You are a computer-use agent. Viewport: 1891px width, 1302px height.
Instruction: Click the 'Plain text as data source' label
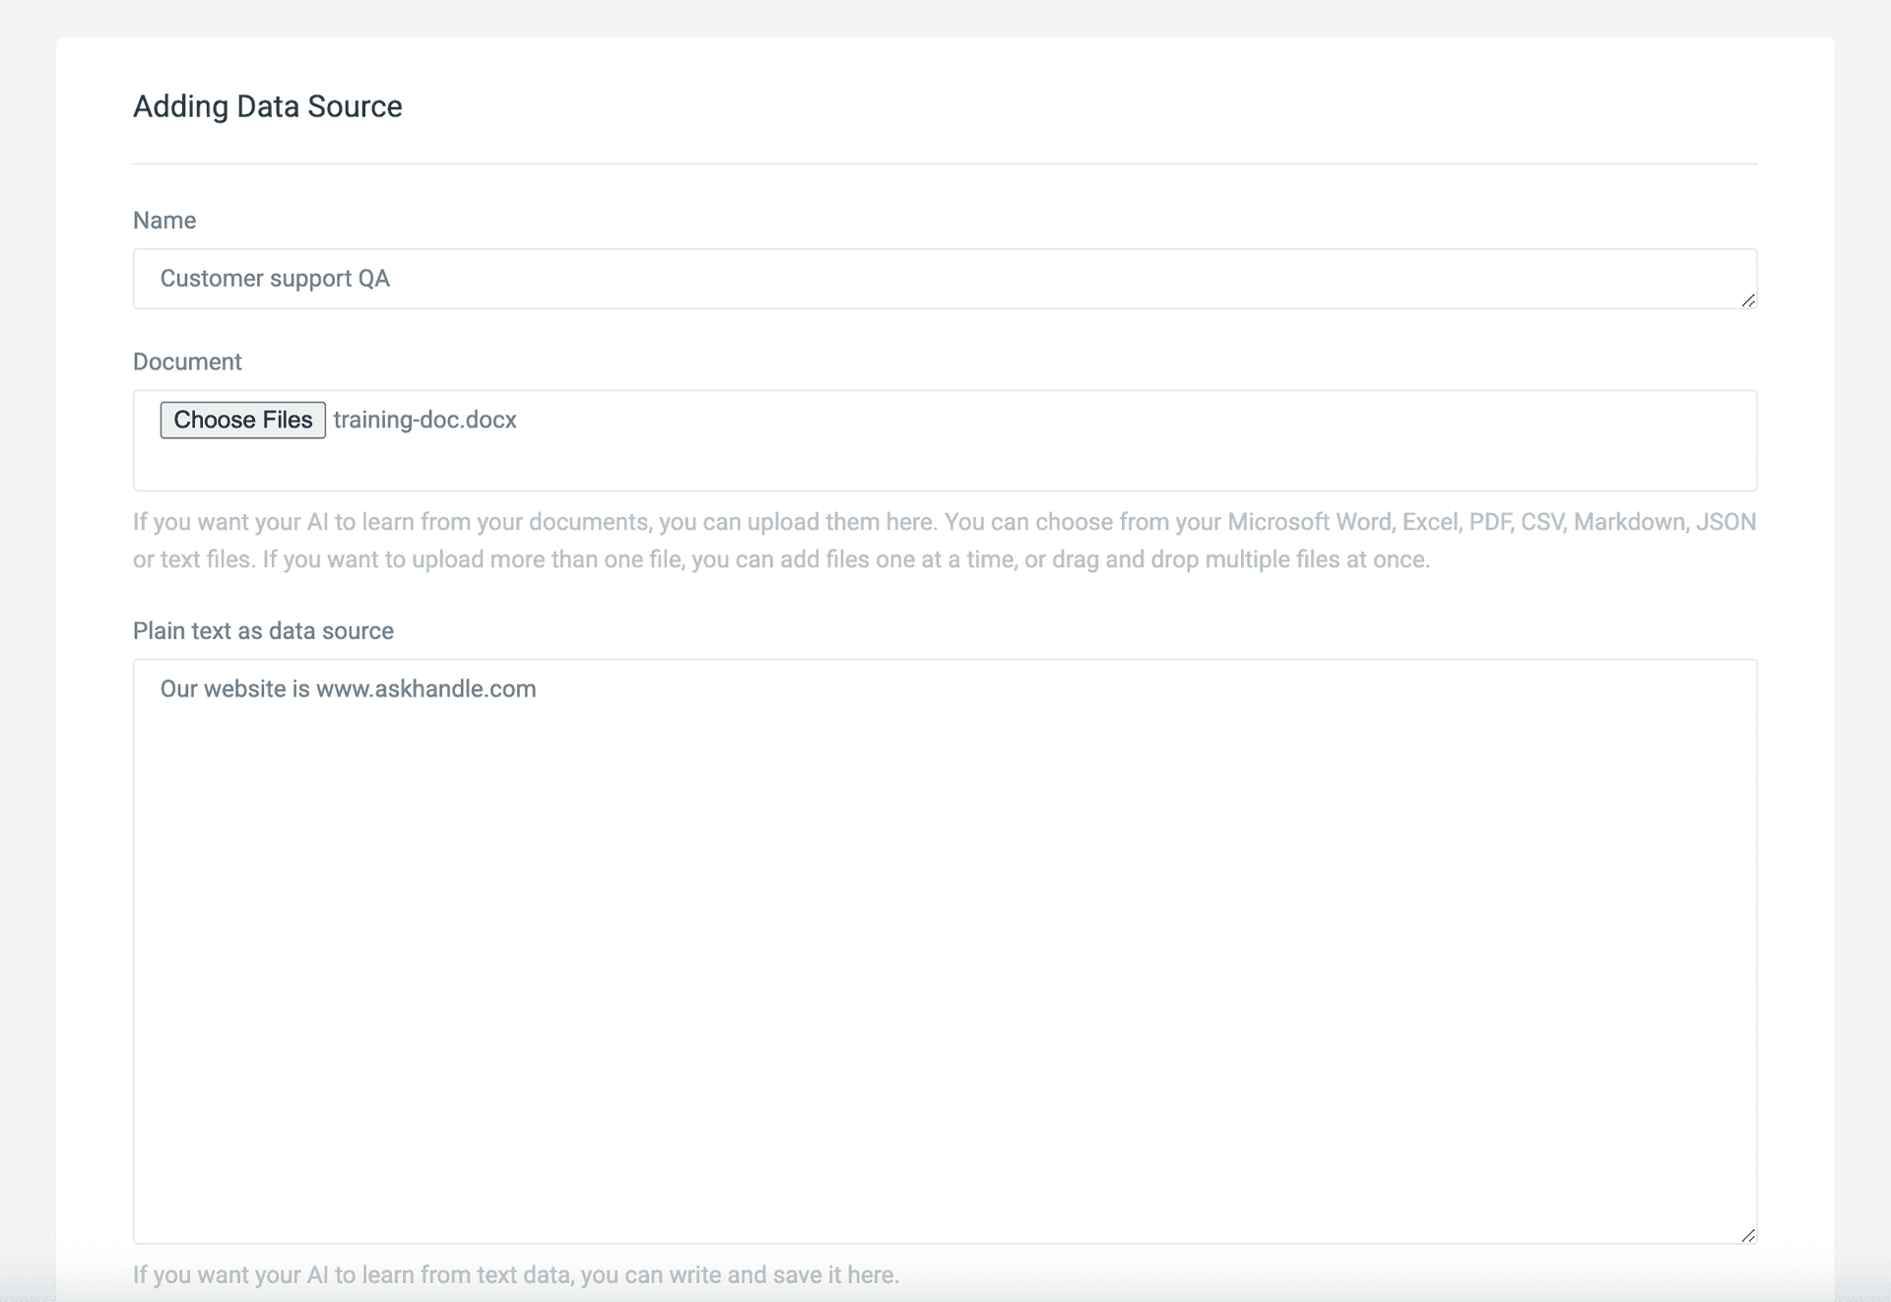pos(263,630)
